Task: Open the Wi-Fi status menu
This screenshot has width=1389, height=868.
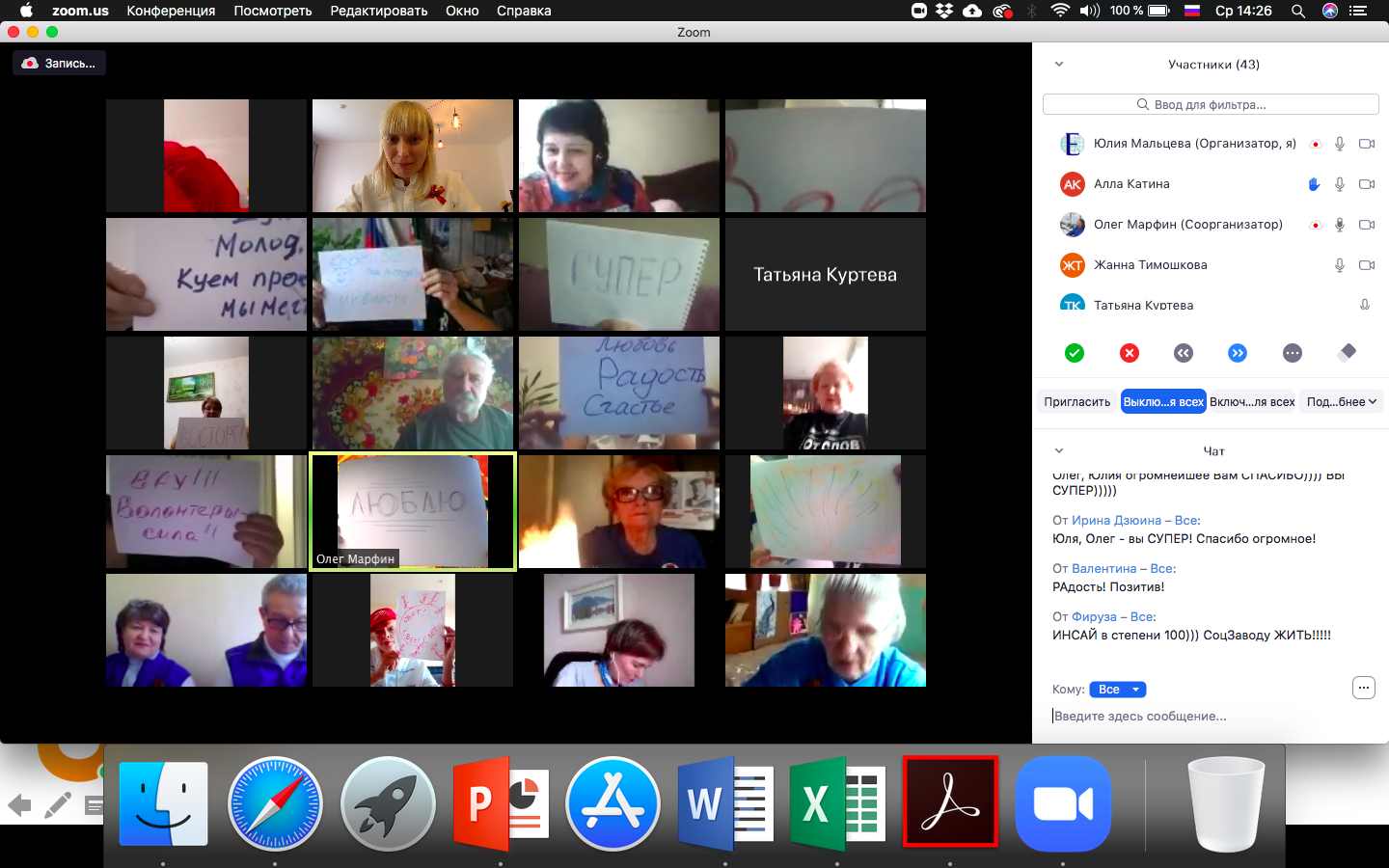Action: click(x=1060, y=11)
